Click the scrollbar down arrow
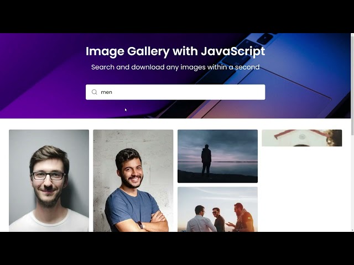This screenshot has width=354, height=265. click(352, 230)
